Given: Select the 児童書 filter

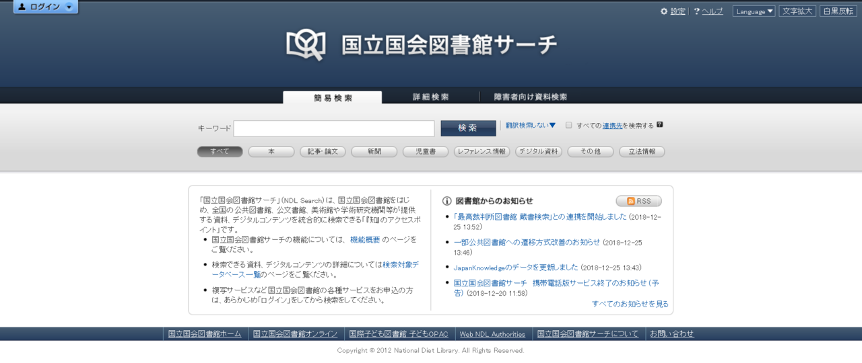Looking at the screenshot, I should point(426,152).
